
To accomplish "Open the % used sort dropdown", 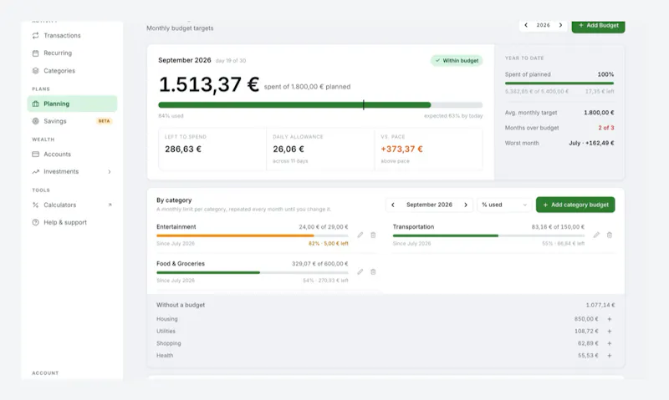I will click(504, 205).
